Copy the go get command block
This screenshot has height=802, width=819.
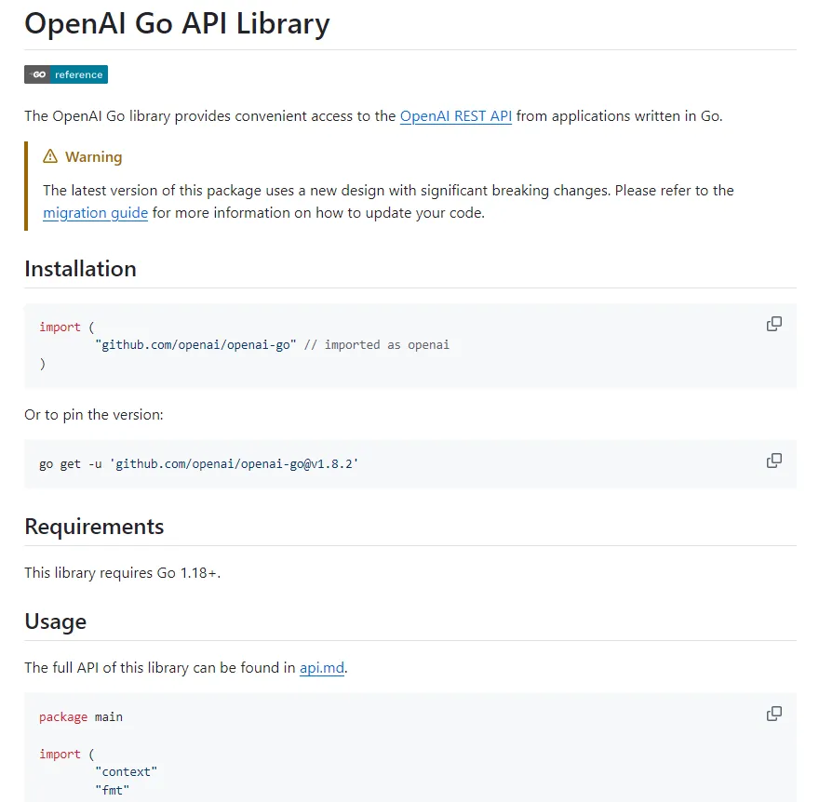click(774, 461)
